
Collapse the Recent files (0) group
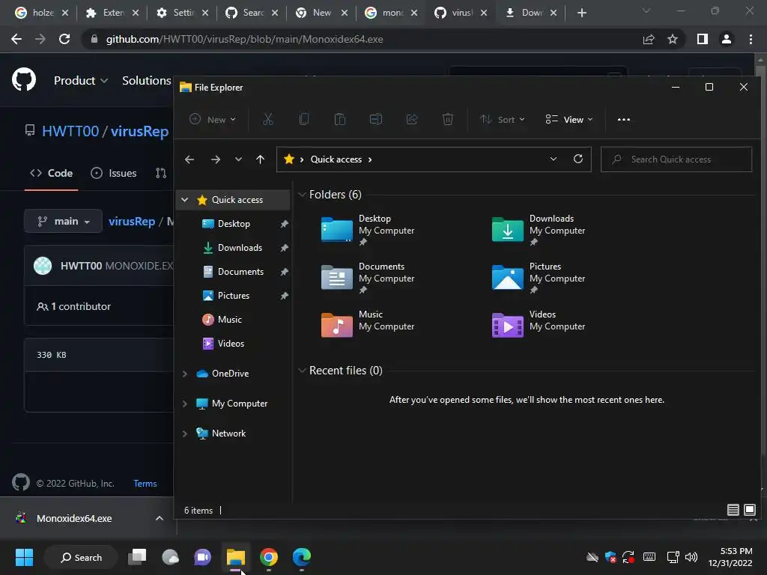(302, 370)
